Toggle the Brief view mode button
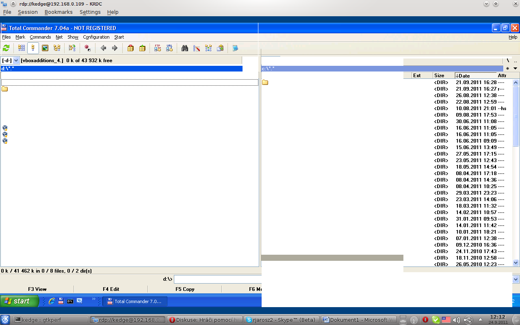Viewport: 520px width, 325px height. point(22,48)
